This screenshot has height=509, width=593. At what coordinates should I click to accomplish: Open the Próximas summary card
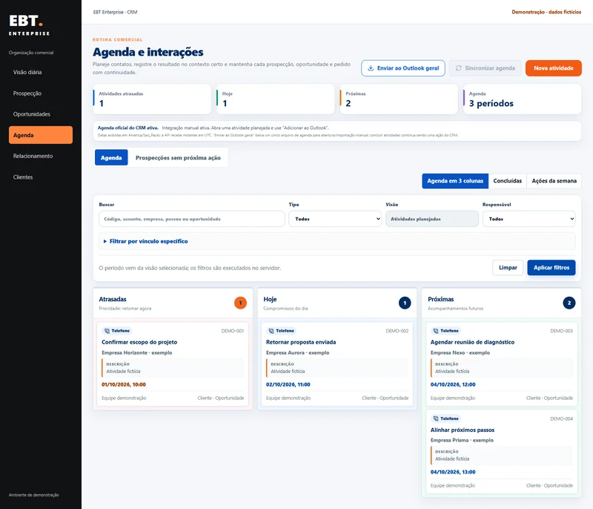(399, 99)
